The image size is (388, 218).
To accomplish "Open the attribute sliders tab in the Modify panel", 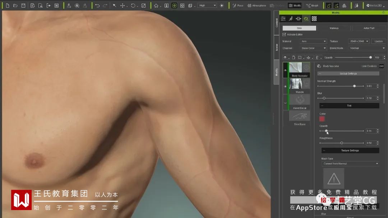I will (283, 19).
